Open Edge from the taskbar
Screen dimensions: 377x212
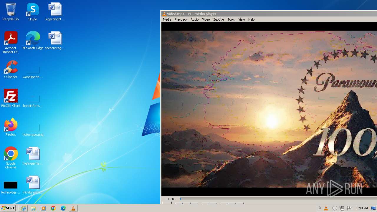click(63, 208)
